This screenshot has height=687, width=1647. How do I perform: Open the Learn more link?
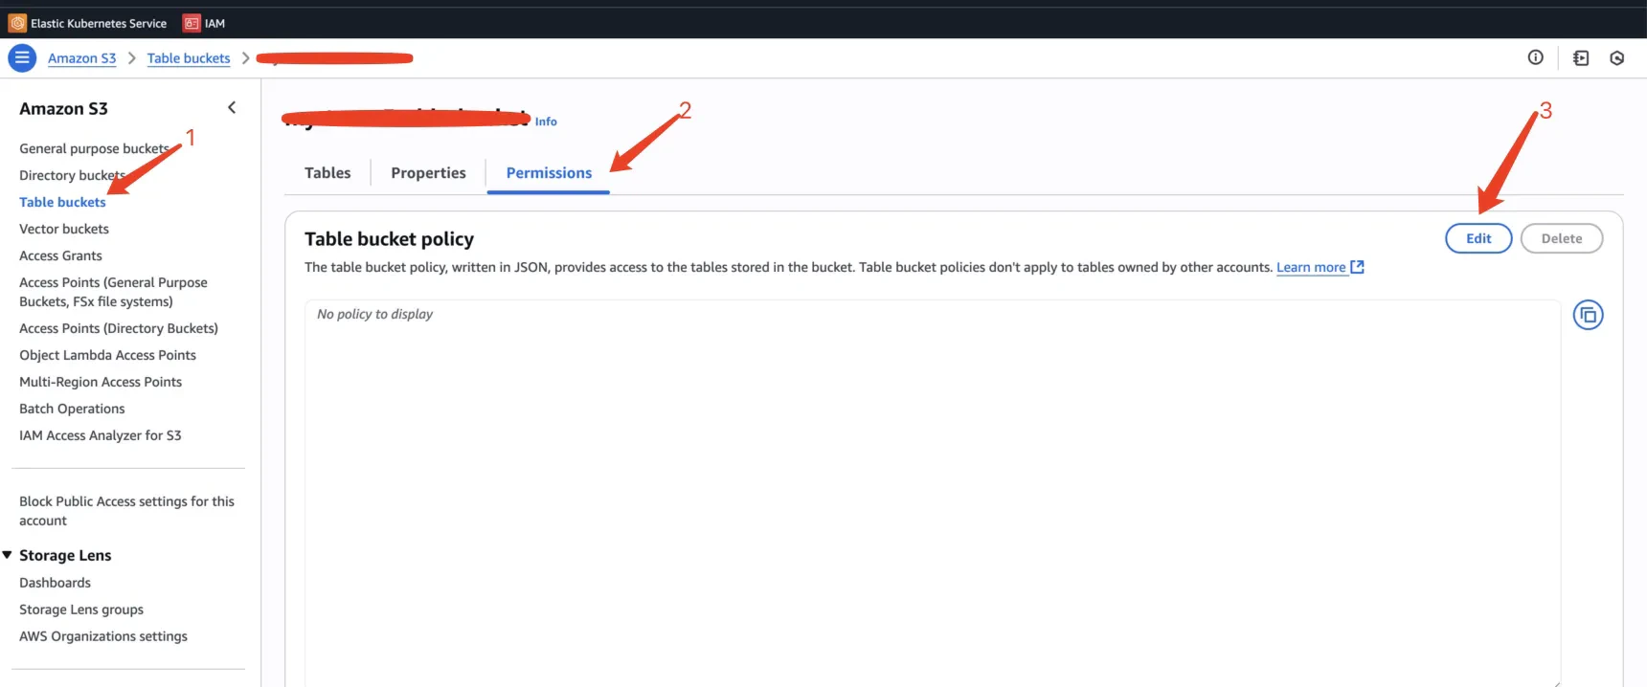pyautogui.click(x=1311, y=267)
